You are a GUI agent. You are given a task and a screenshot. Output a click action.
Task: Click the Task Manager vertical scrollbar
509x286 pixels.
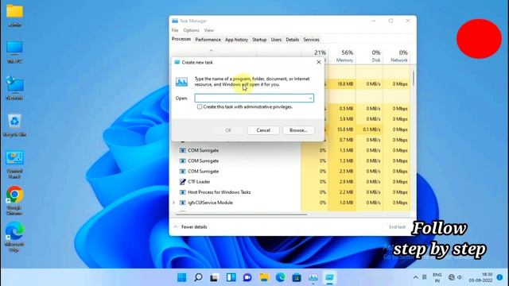[x=414, y=79]
